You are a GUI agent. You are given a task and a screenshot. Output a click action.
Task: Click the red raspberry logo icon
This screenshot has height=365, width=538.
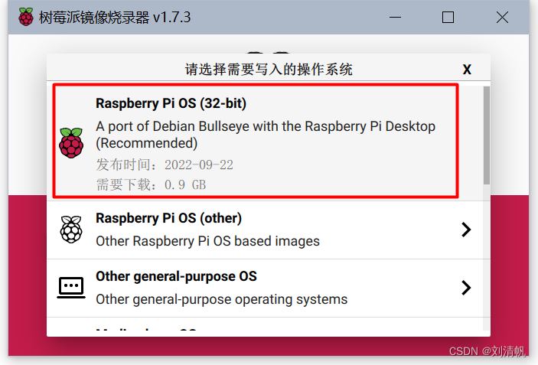point(71,142)
